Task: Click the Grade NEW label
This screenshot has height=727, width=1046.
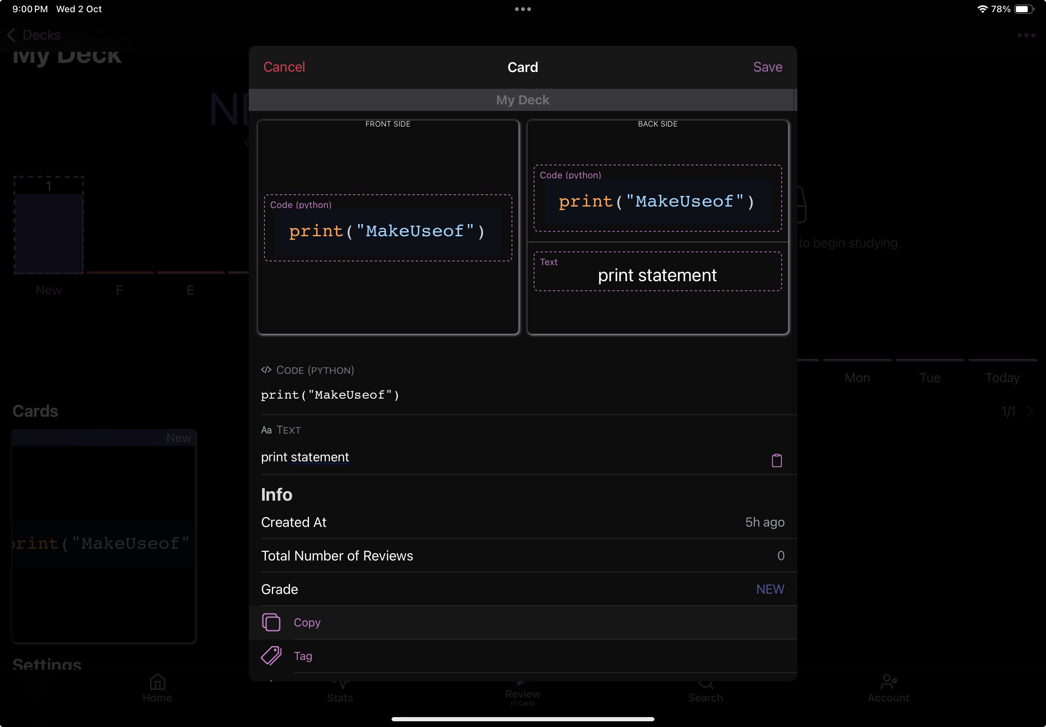Action: (769, 589)
